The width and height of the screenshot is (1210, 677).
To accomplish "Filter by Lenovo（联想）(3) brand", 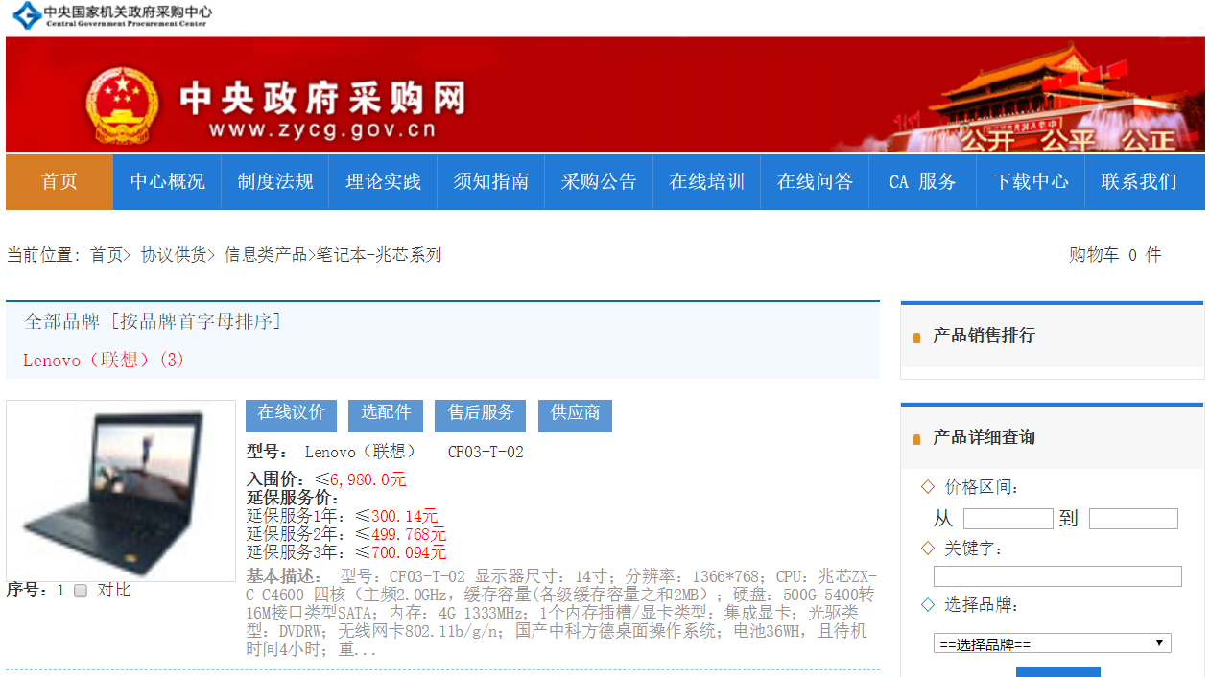I will coord(104,361).
